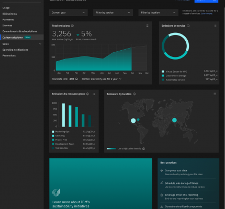The width and height of the screenshot is (225, 209).
Task: Click the donut chart in Emissions by service
Action: pyautogui.click(x=175, y=46)
